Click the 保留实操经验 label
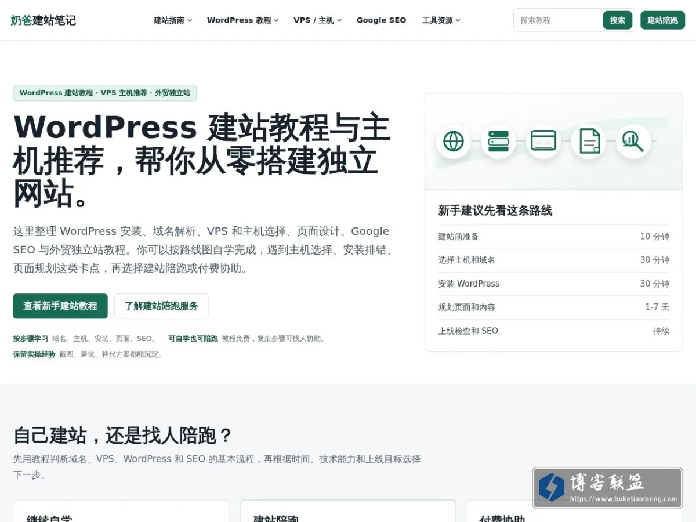Viewport: 696px width, 522px height. (34, 354)
